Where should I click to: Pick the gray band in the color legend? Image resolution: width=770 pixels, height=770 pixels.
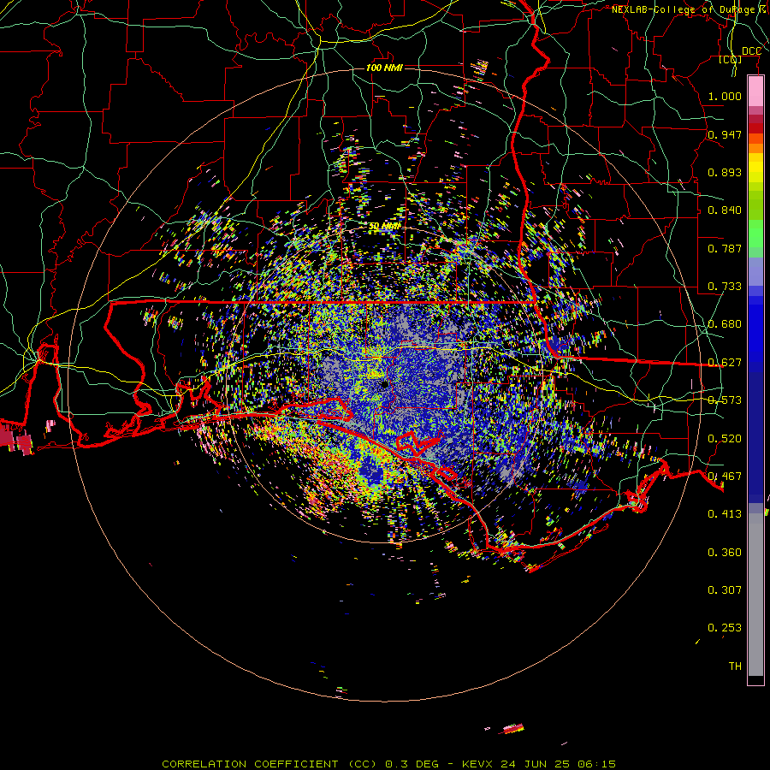click(x=755, y=595)
